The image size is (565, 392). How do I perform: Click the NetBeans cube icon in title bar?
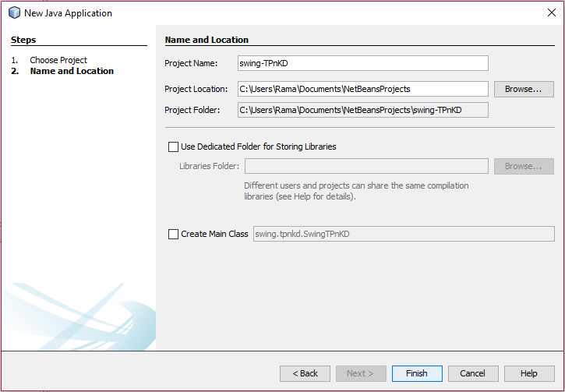pos(13,12)
